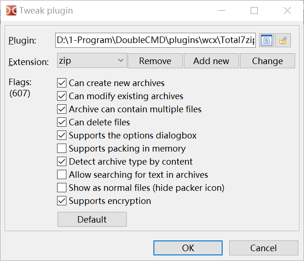Remove the zip extension
The image size is (304, 261).
pyautogui.click(x=155, y=61)
